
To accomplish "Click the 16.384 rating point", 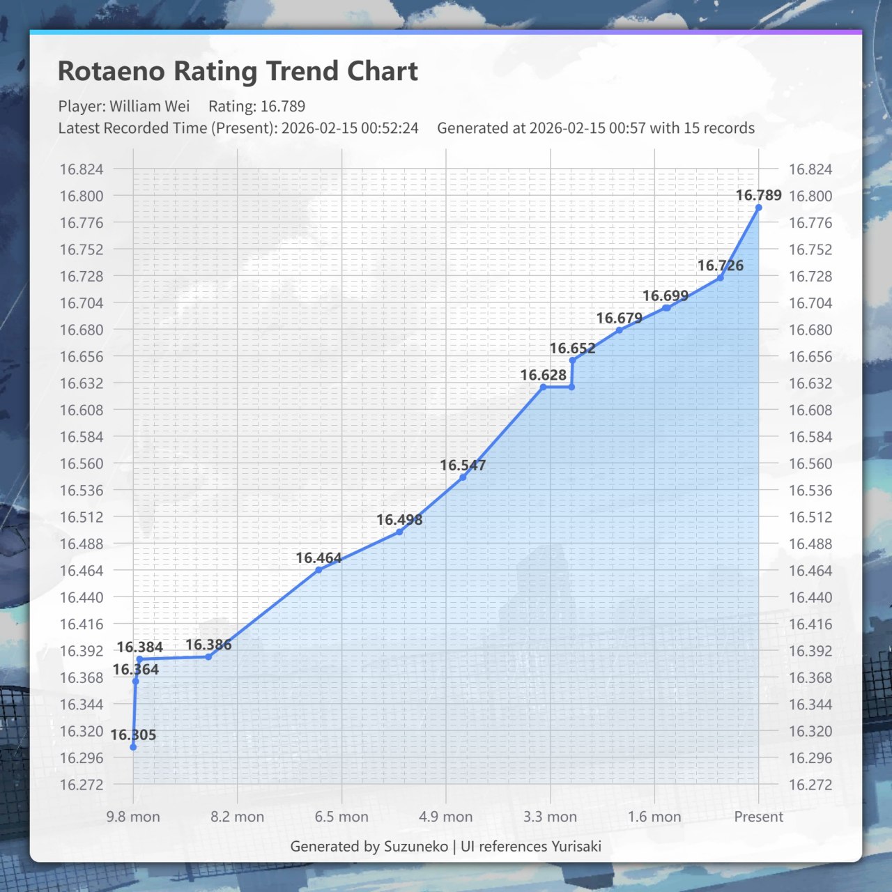I will 139,659.
